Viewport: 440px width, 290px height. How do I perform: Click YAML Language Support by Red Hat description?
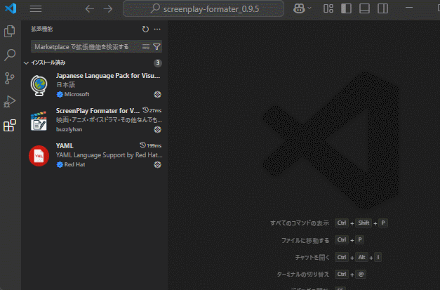(x=109, y=155)
